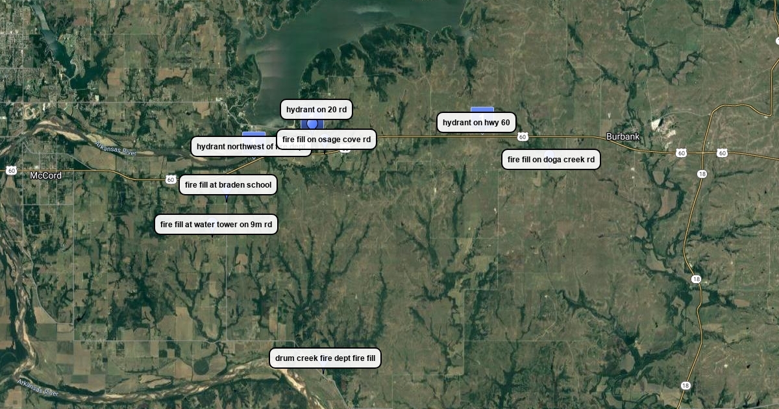Click the pin beneath the drum creek label
This screenshot has width=779, height=409.
(323, 371)
